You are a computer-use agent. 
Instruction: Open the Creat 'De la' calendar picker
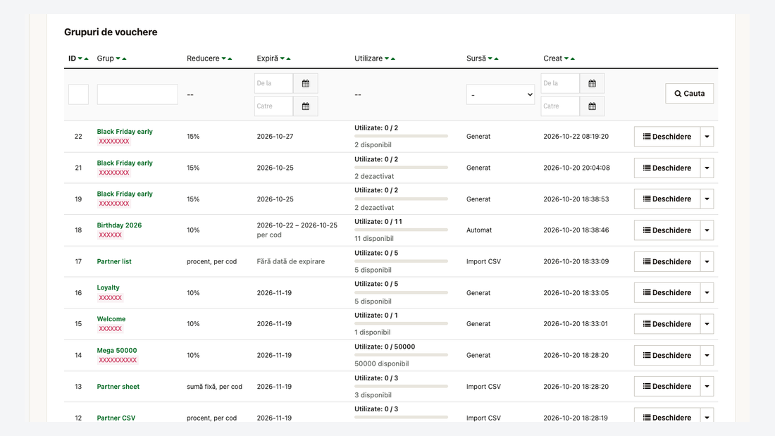(592, 84)
